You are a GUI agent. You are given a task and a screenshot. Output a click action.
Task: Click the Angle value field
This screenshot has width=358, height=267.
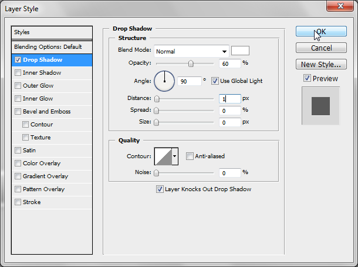190,81
